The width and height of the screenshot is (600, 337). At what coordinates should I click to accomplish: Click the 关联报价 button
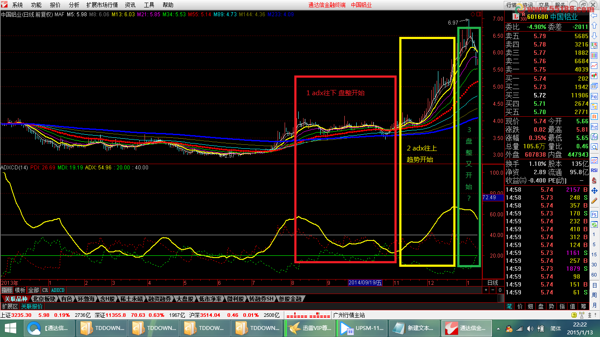32,306
